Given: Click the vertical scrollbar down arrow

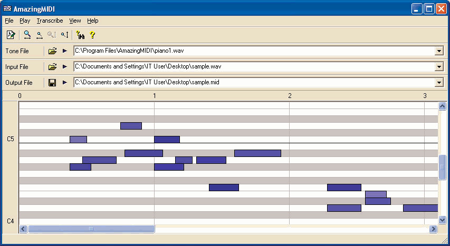Looking at the screenshot, I should (x=442, y=220).
